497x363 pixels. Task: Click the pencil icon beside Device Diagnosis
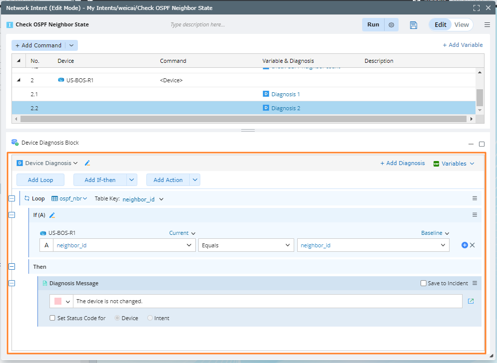coord(87,163)
